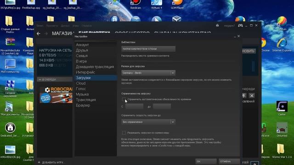Select Домашняя трансляция settings category

point(96,67)
